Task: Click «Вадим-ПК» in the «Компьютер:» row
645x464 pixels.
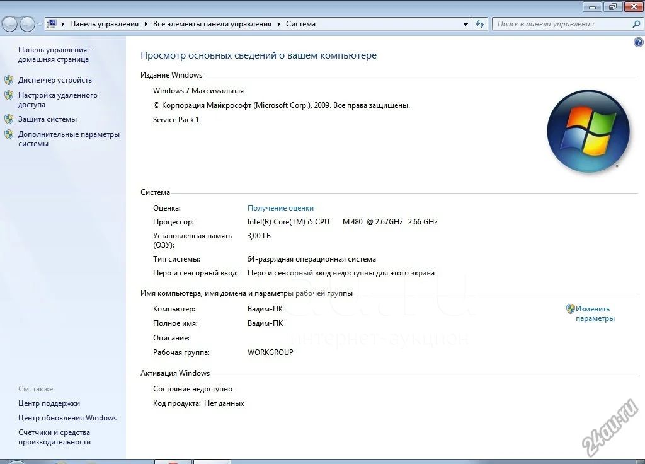Action: pyautogui.click(x=265, y=309)
